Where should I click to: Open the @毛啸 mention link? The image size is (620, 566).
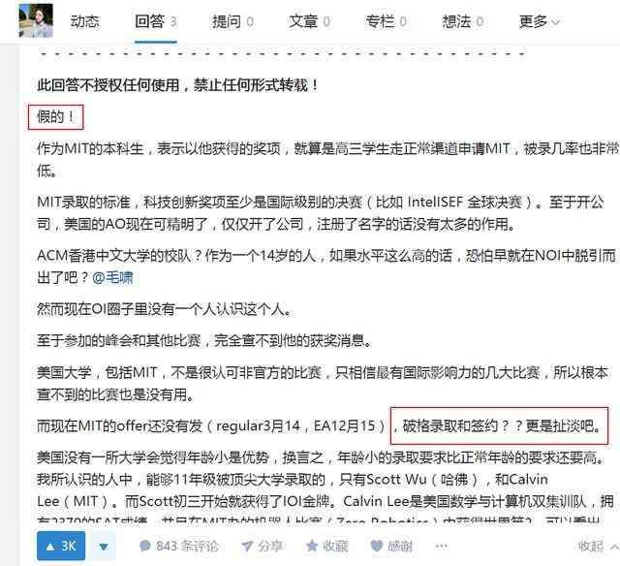tap(112, 277)
